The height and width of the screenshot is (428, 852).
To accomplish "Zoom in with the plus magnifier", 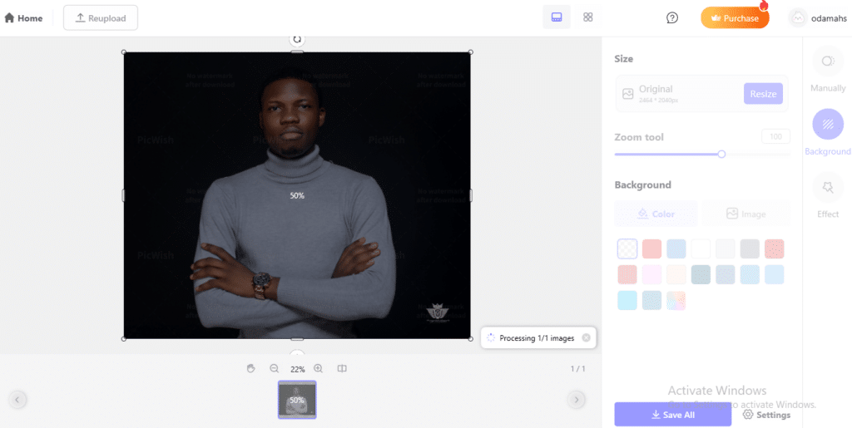I will 319,368.
